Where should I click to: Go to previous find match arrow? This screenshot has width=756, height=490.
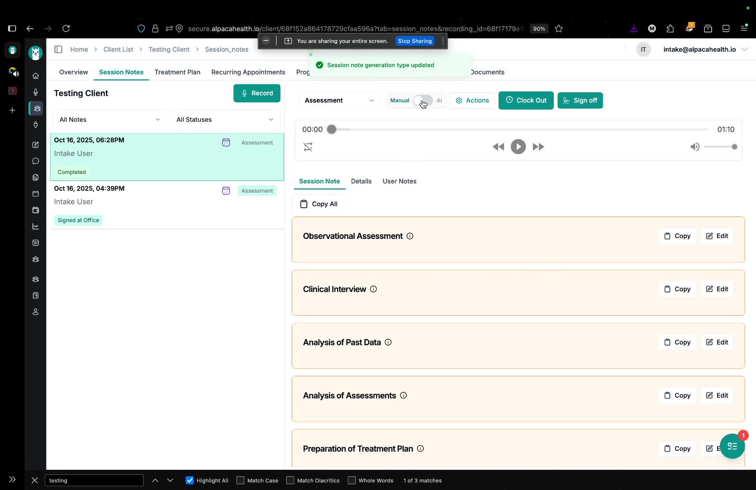pos(155,480)
